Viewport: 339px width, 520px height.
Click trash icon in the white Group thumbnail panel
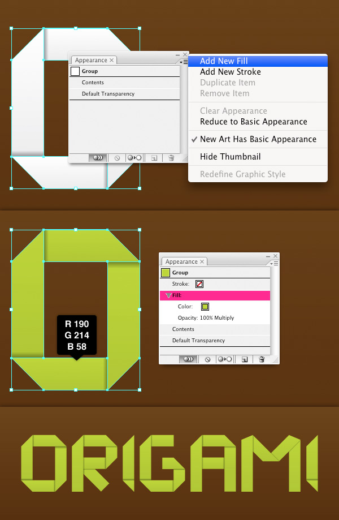tap(171, 158)
